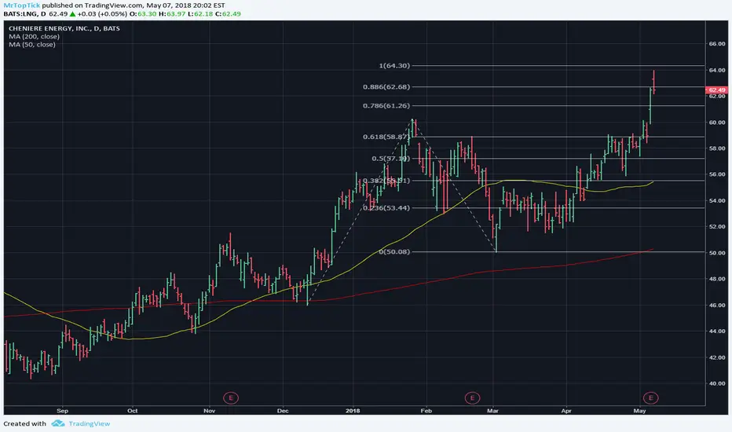Select the 0.886(62.68) Fibonacci level label

pyautogui.click(x=386, y=87)
